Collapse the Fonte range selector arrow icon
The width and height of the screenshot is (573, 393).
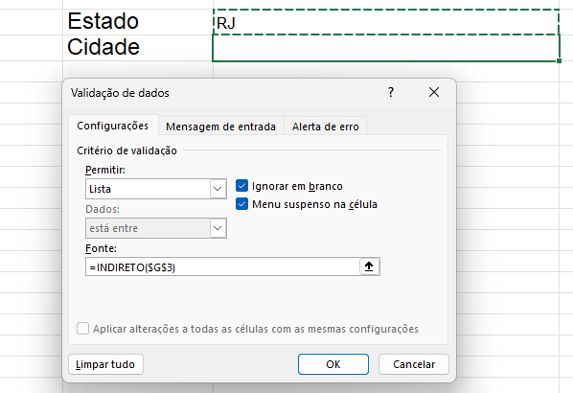click(x=369, y=266)
